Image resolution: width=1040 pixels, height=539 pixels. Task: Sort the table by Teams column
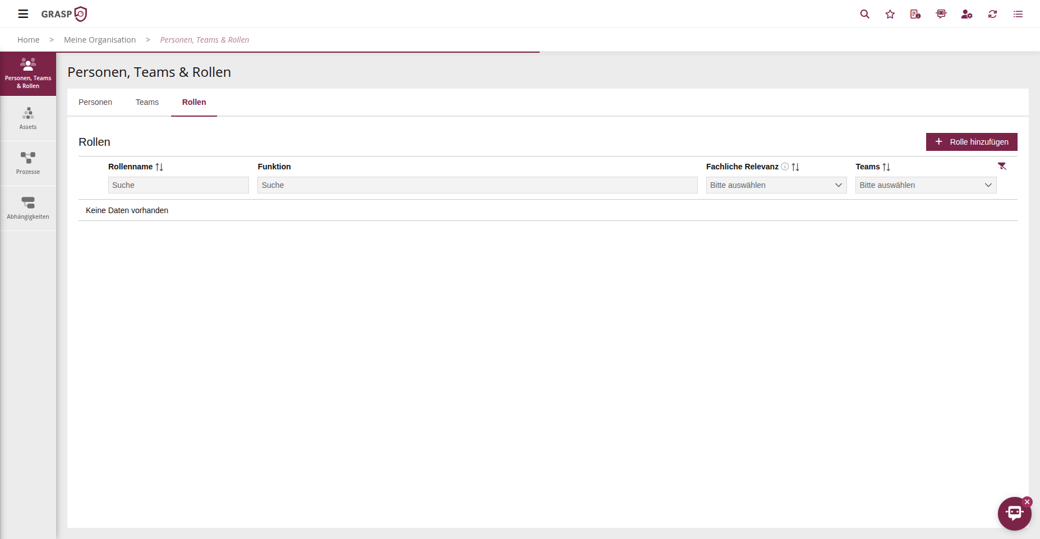pyautogui.click(x=886, y=167)
